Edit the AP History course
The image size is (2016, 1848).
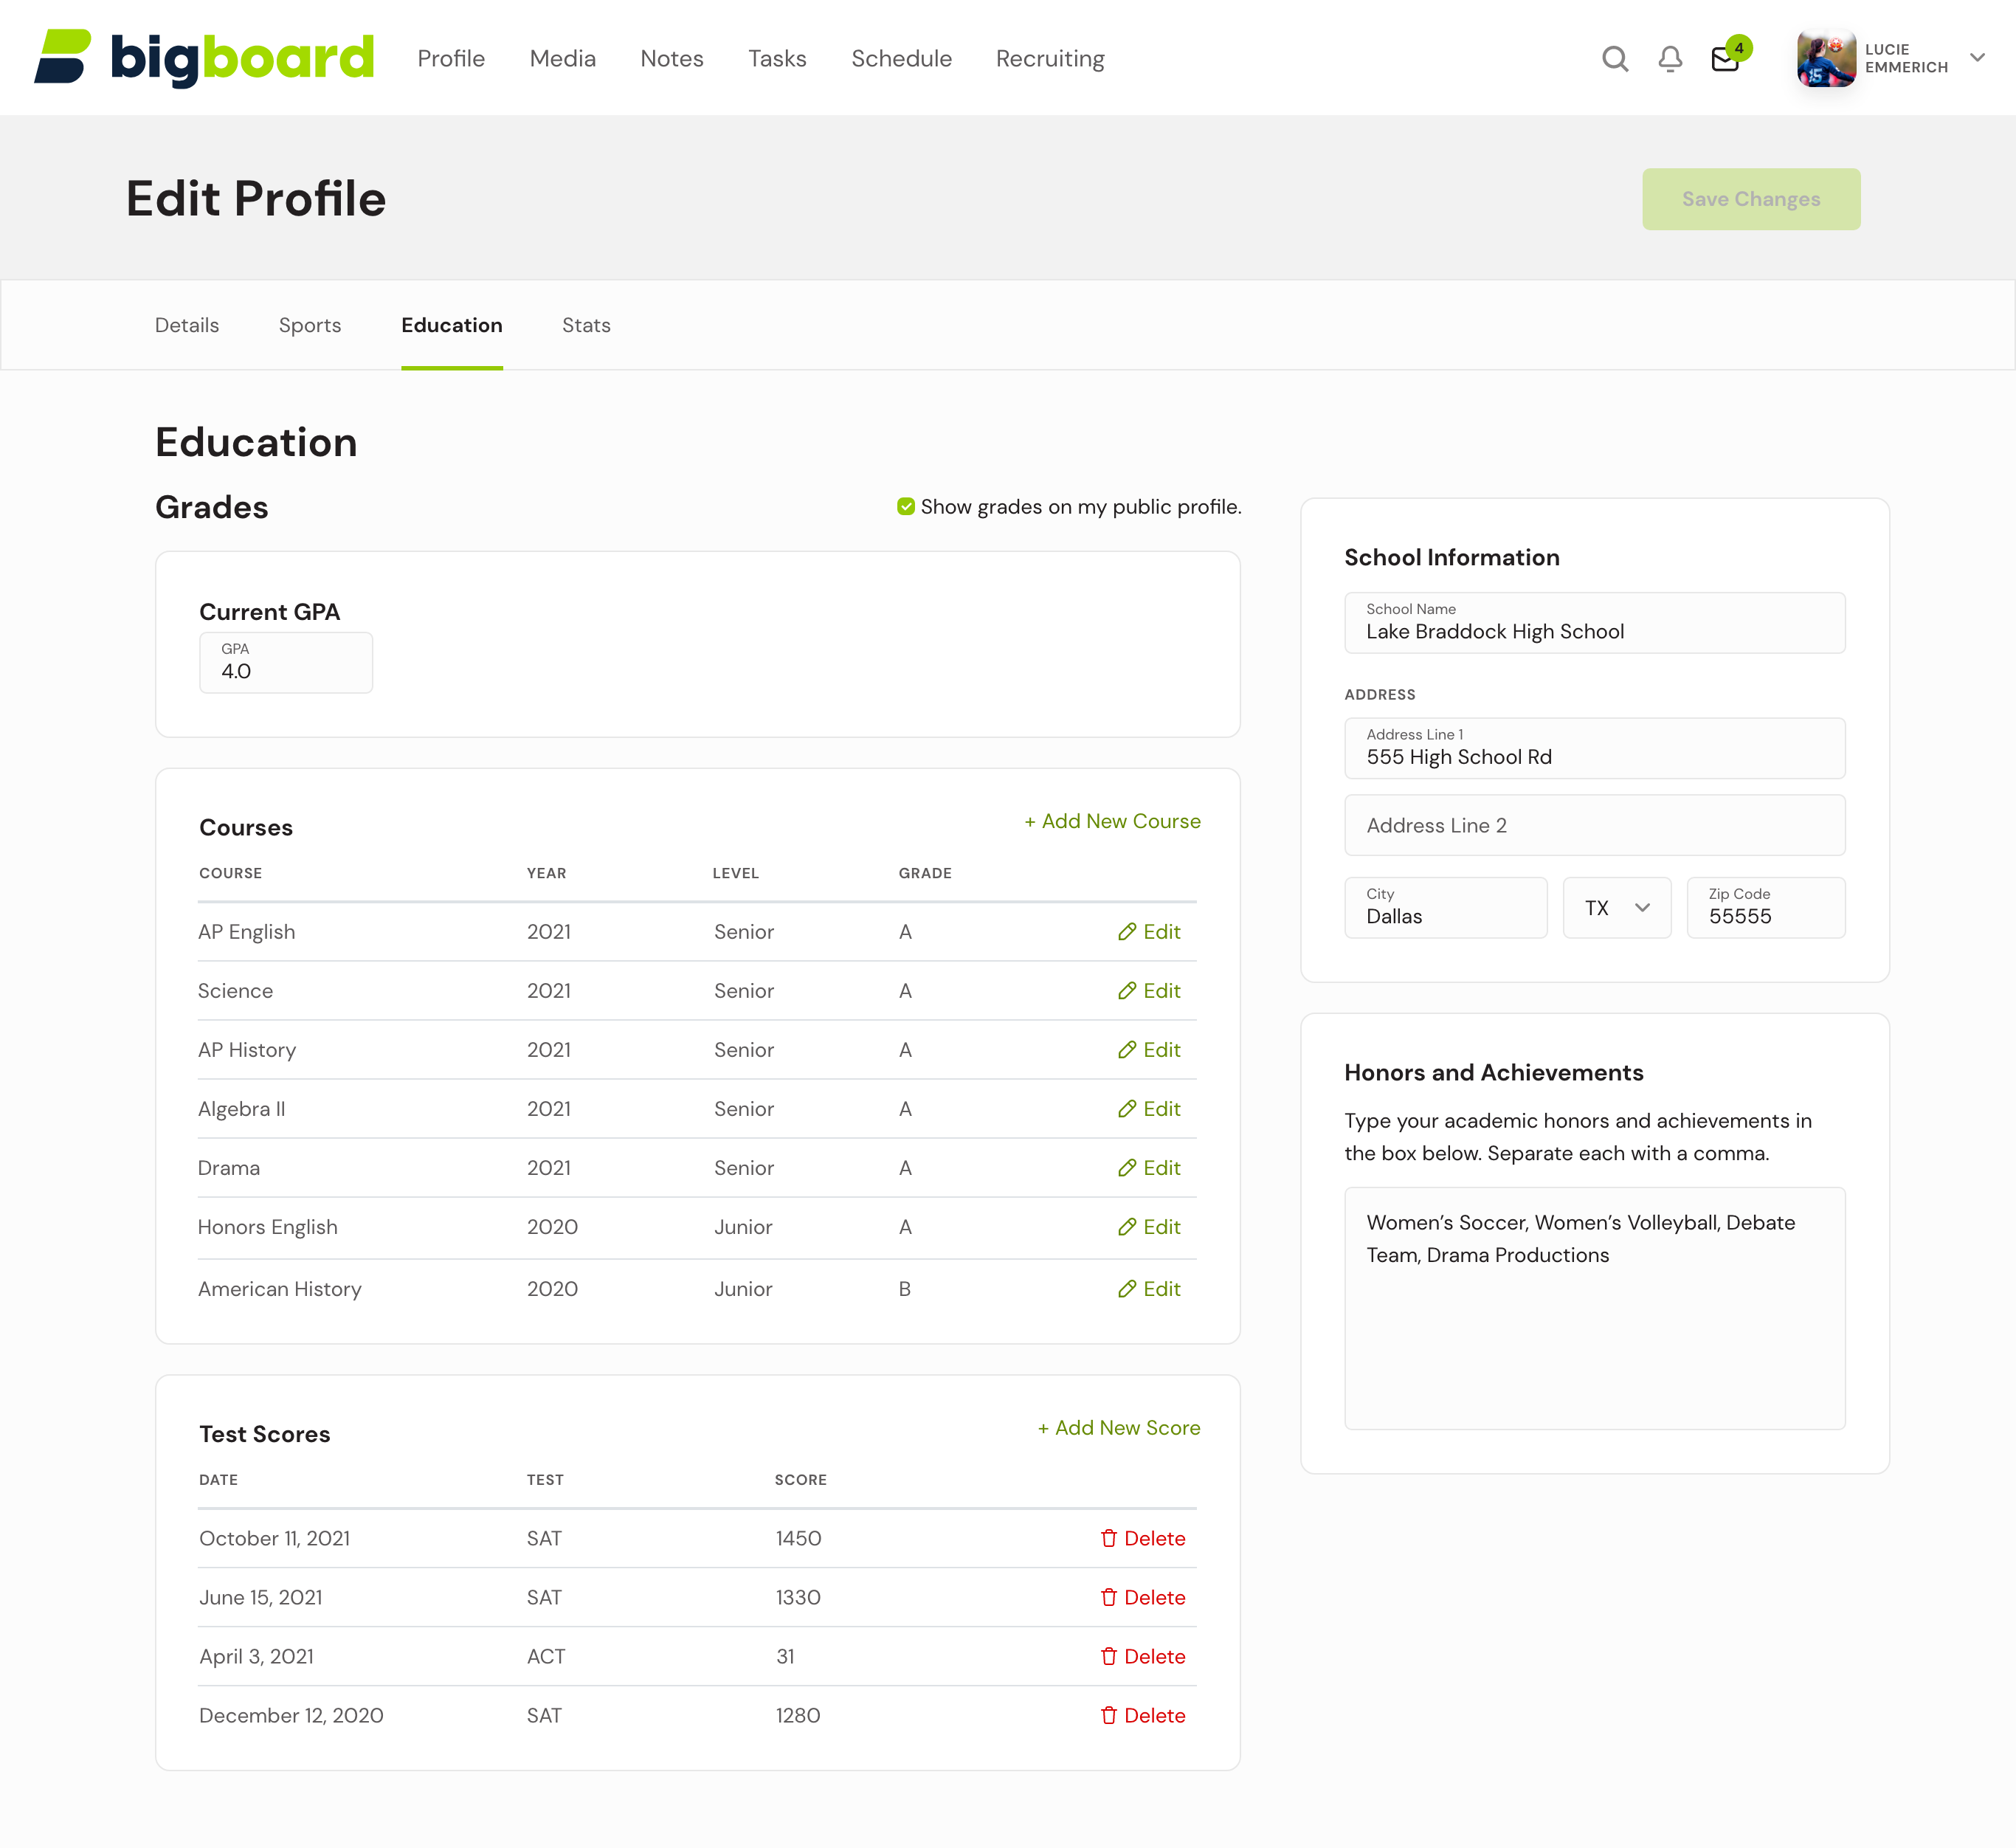click(1149, 1050)
